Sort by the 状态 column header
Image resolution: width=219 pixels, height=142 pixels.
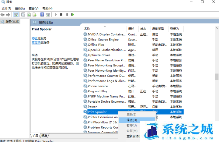pos(144,29)
